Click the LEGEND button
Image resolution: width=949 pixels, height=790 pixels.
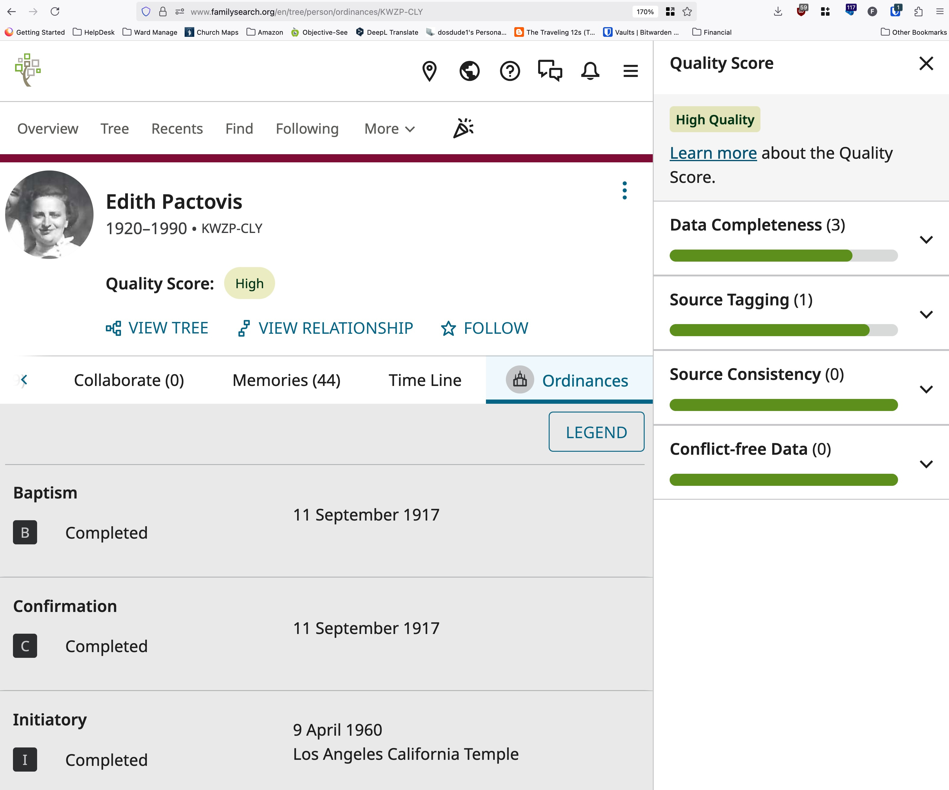pos(596,432)
